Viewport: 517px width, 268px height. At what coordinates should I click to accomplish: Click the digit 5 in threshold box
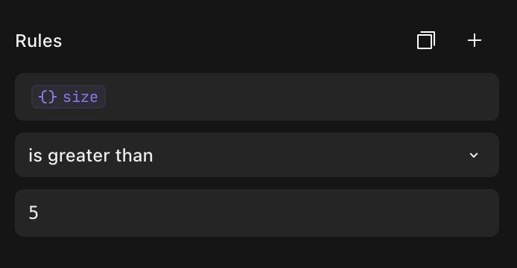[x=34, y=213]
